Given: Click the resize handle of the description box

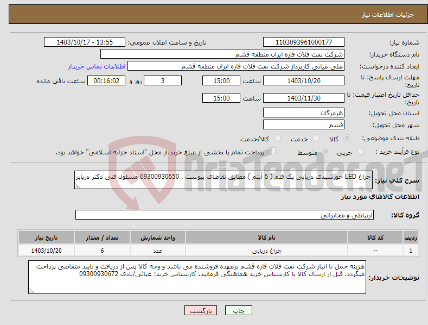Looking at the screenshot, I should (x=78, y=186).
